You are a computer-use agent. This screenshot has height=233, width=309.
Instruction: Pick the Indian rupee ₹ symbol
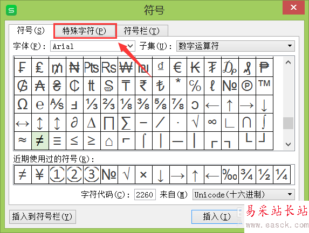coord(143,86)
